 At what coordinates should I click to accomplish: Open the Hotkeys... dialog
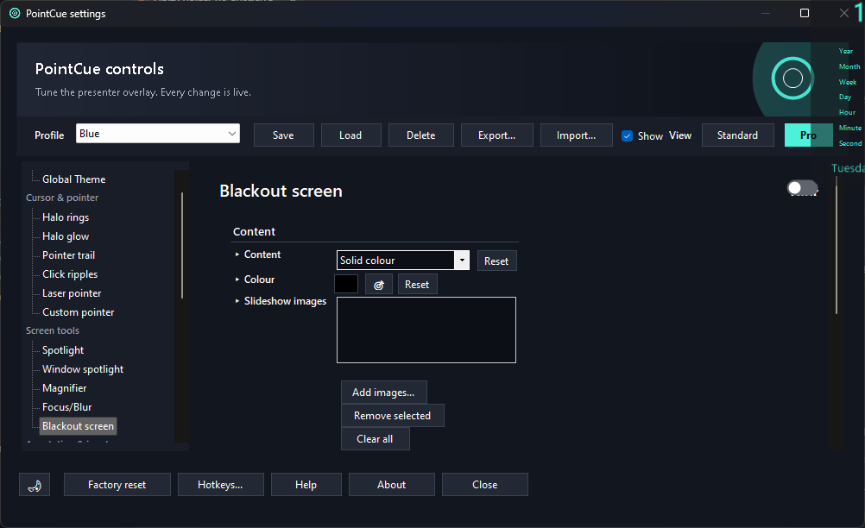coord(221,485)
